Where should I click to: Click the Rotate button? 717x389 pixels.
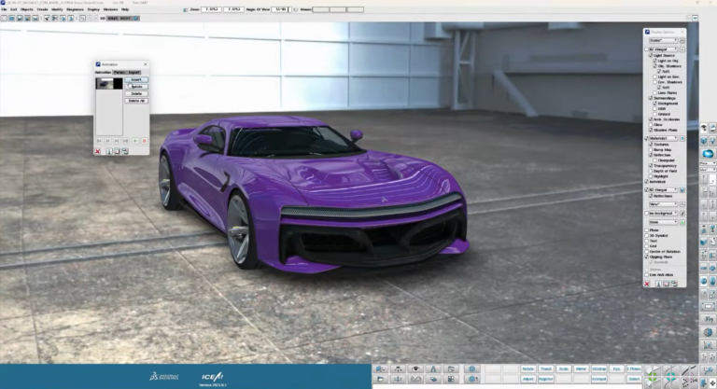(528, 368)
